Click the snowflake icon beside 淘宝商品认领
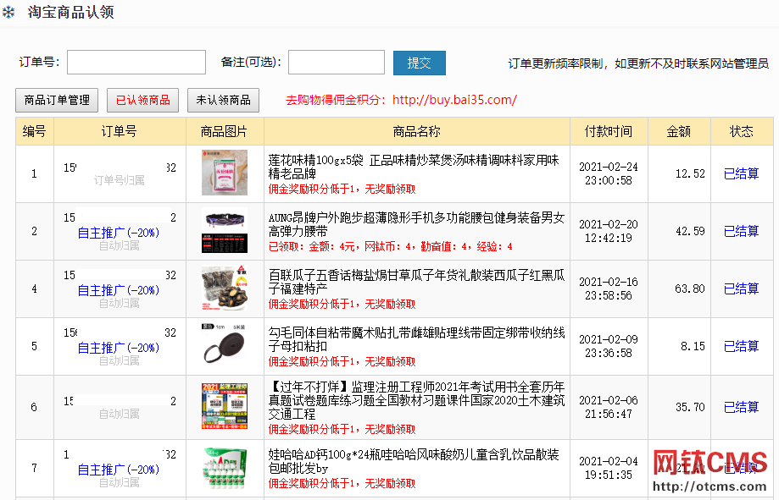Viewport: 779px width, 500px height. coord(9,13)
